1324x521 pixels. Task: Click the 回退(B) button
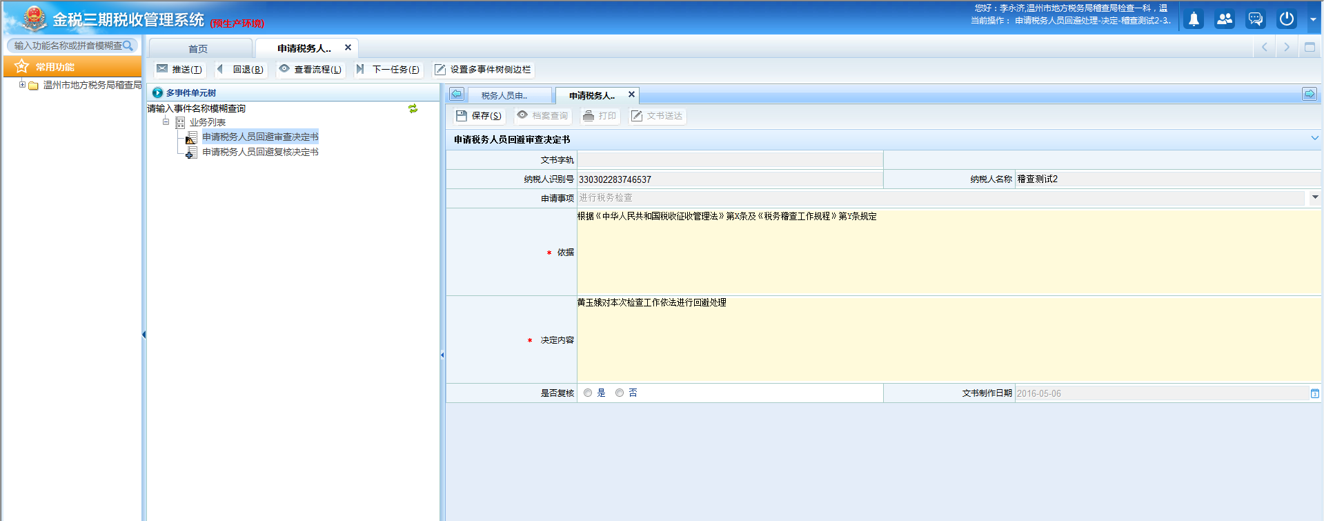click(x=240, y=69)
